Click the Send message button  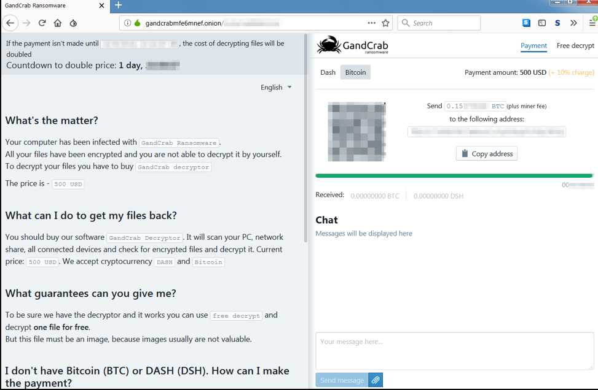(x=342, y=380)
